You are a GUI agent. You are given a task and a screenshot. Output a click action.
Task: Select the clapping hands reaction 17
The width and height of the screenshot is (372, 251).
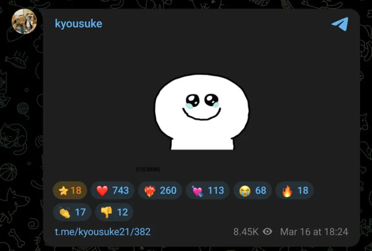pyautogui.click(x=72, y=212)
